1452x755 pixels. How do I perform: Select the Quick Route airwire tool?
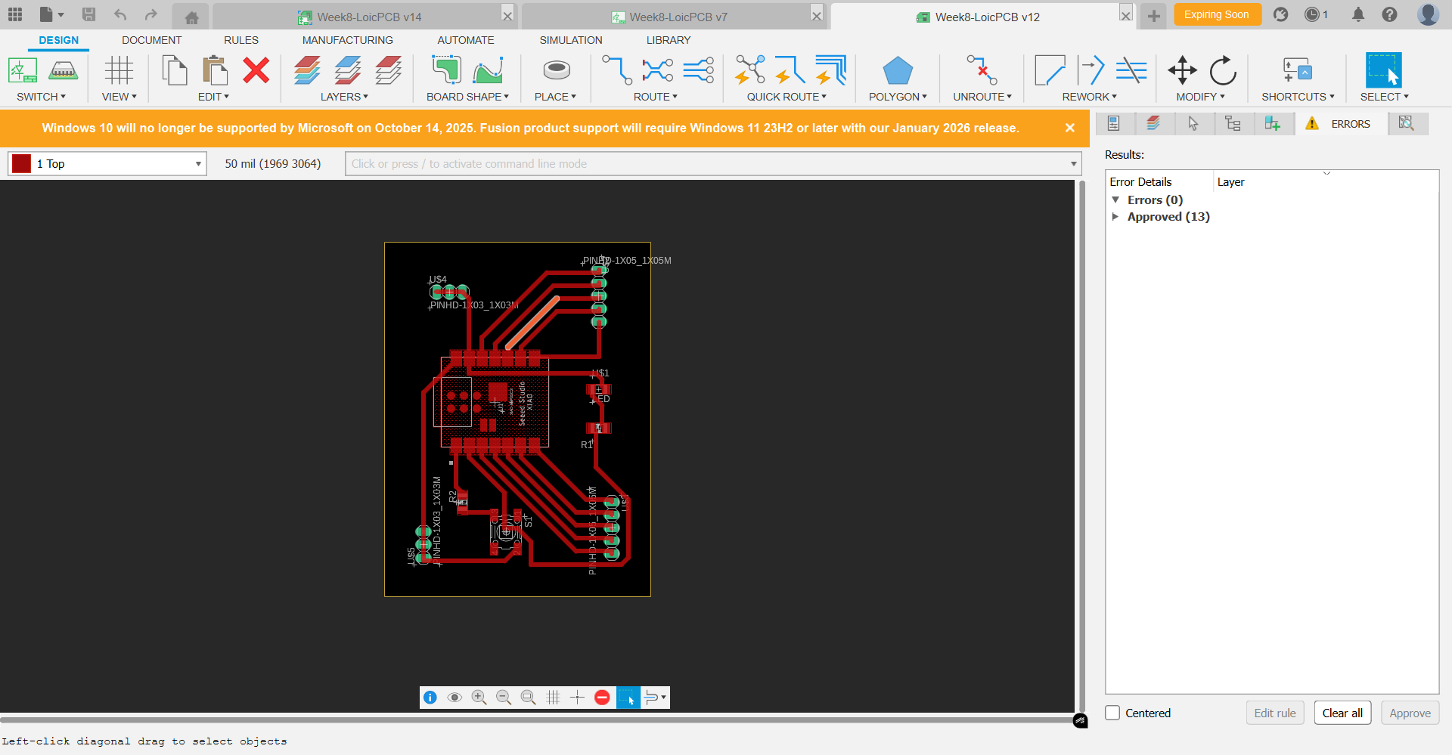[x=750, y=70]
